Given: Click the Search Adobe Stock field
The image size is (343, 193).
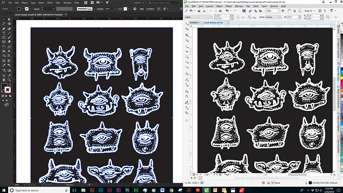Looking at the screenshot, I should (x=163, y=3).
